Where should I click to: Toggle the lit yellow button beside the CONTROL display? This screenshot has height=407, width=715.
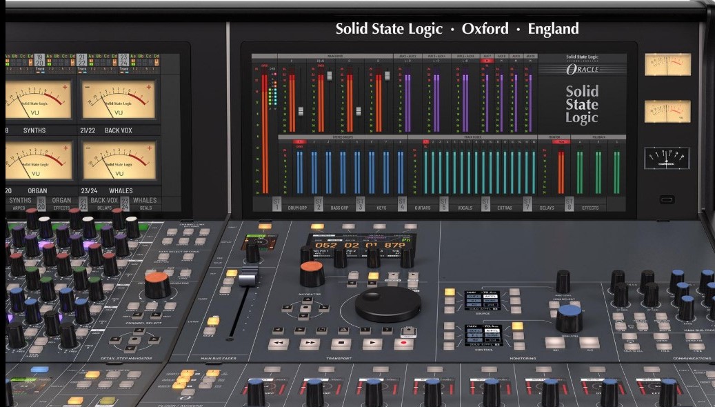tap(517, 326)
